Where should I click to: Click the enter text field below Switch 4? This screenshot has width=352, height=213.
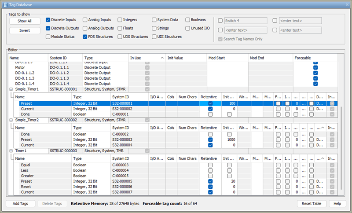coord(246,30)
